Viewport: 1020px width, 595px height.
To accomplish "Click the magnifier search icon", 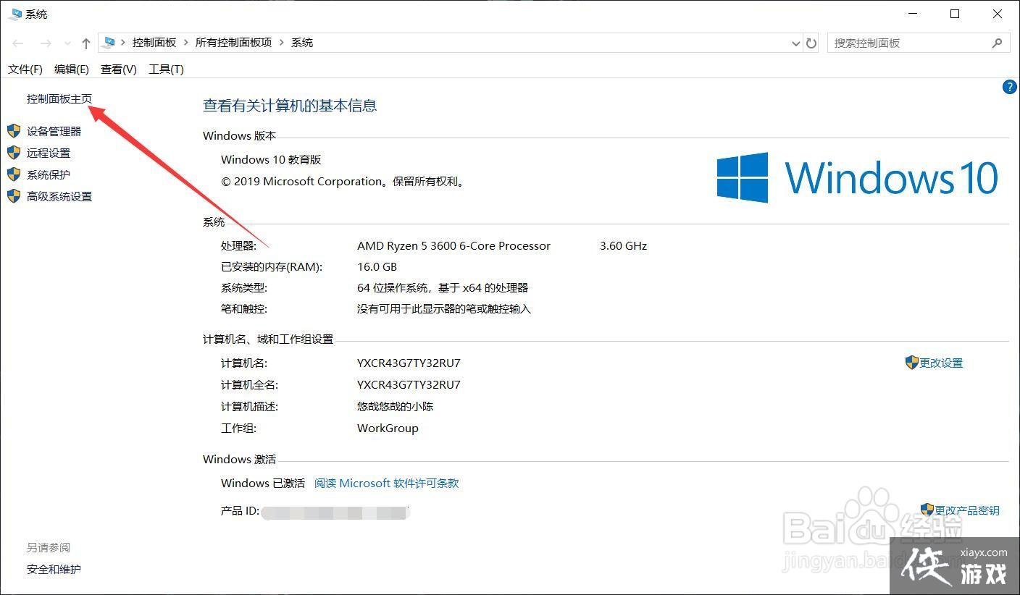I will pyautogui.click(x=998, y=43).
